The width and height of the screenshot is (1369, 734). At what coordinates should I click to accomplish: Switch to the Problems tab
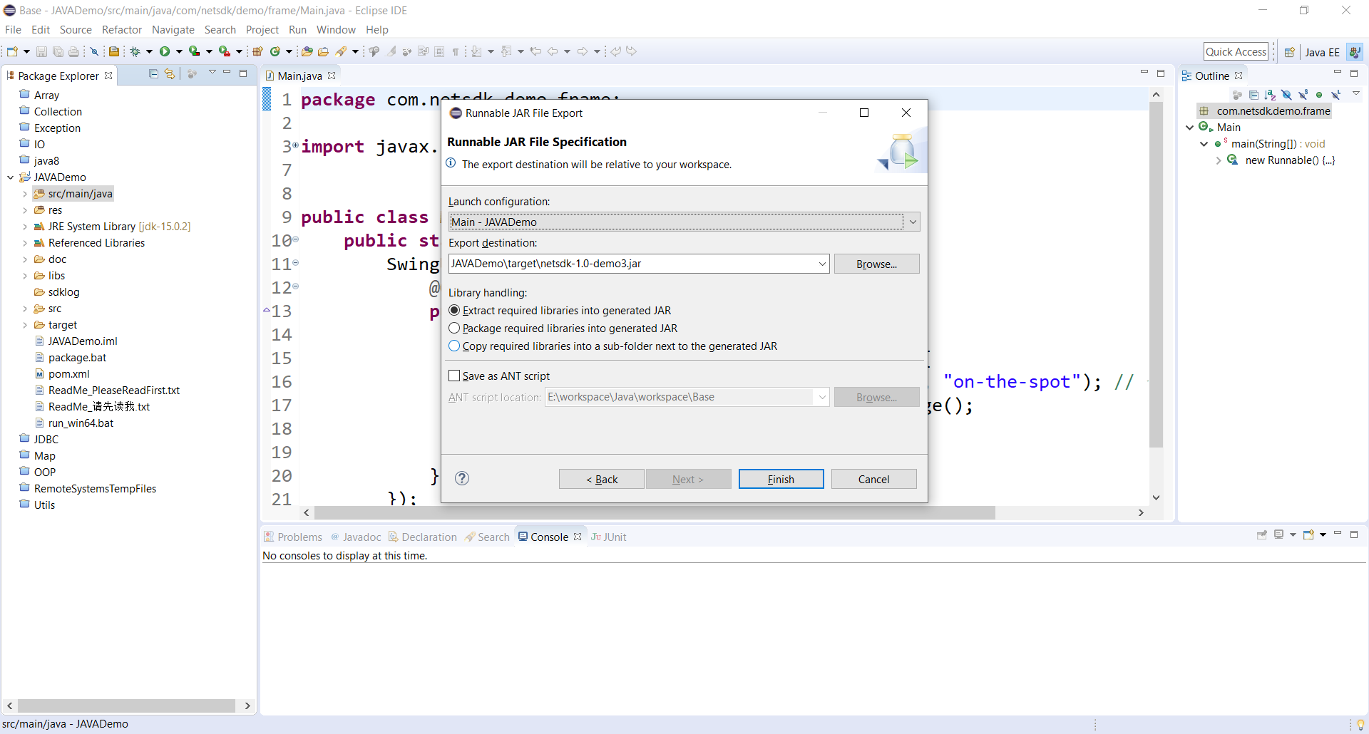[x=293, y=537]
